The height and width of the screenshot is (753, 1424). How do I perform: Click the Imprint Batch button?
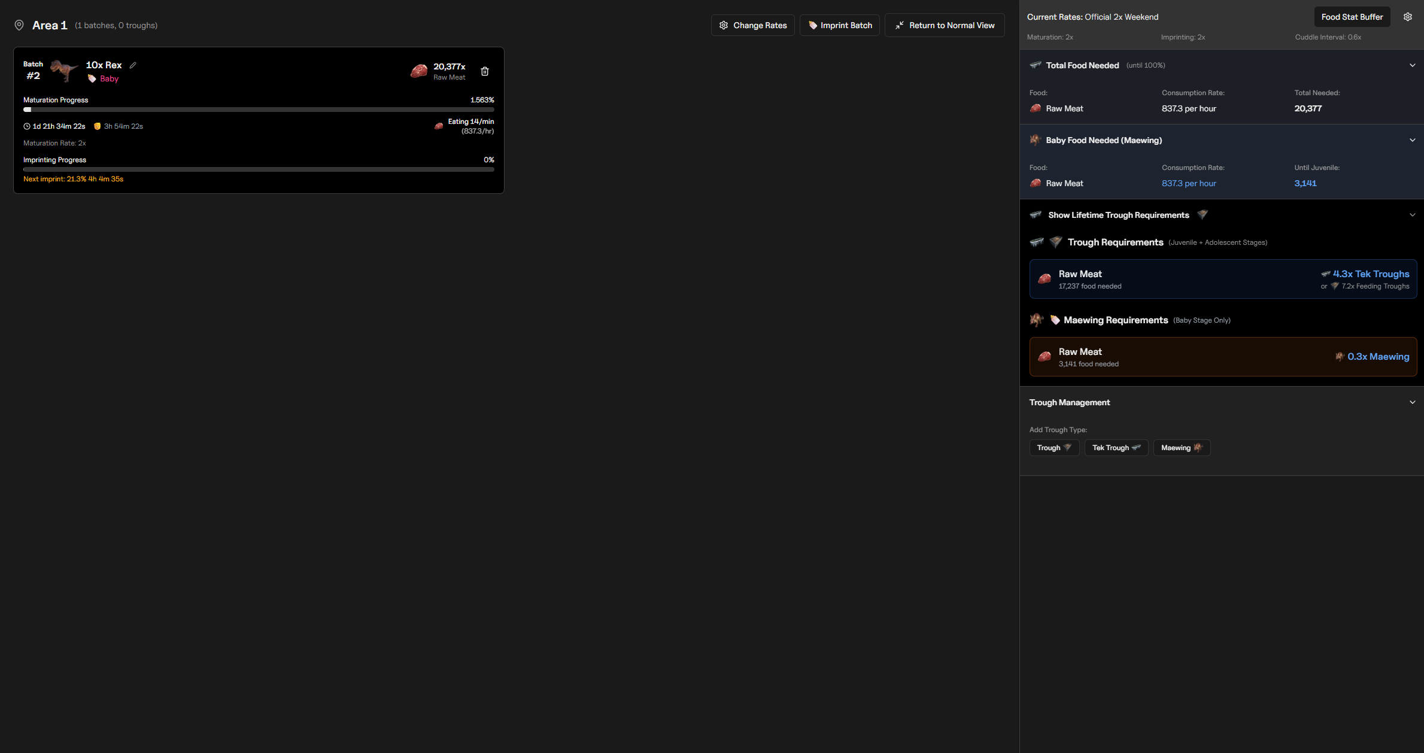click(x=840, y=25)
